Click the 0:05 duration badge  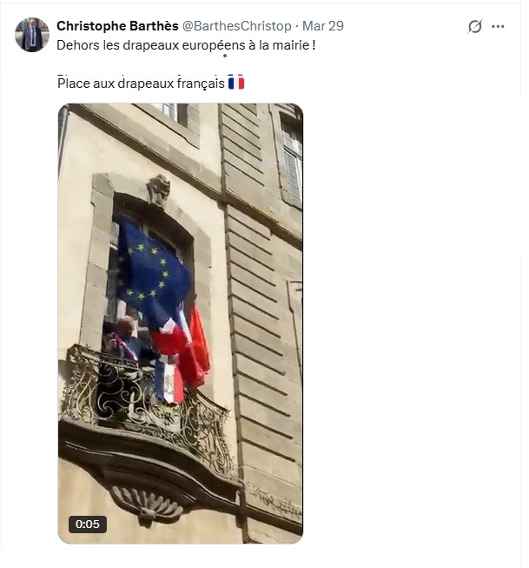(88, 524)
